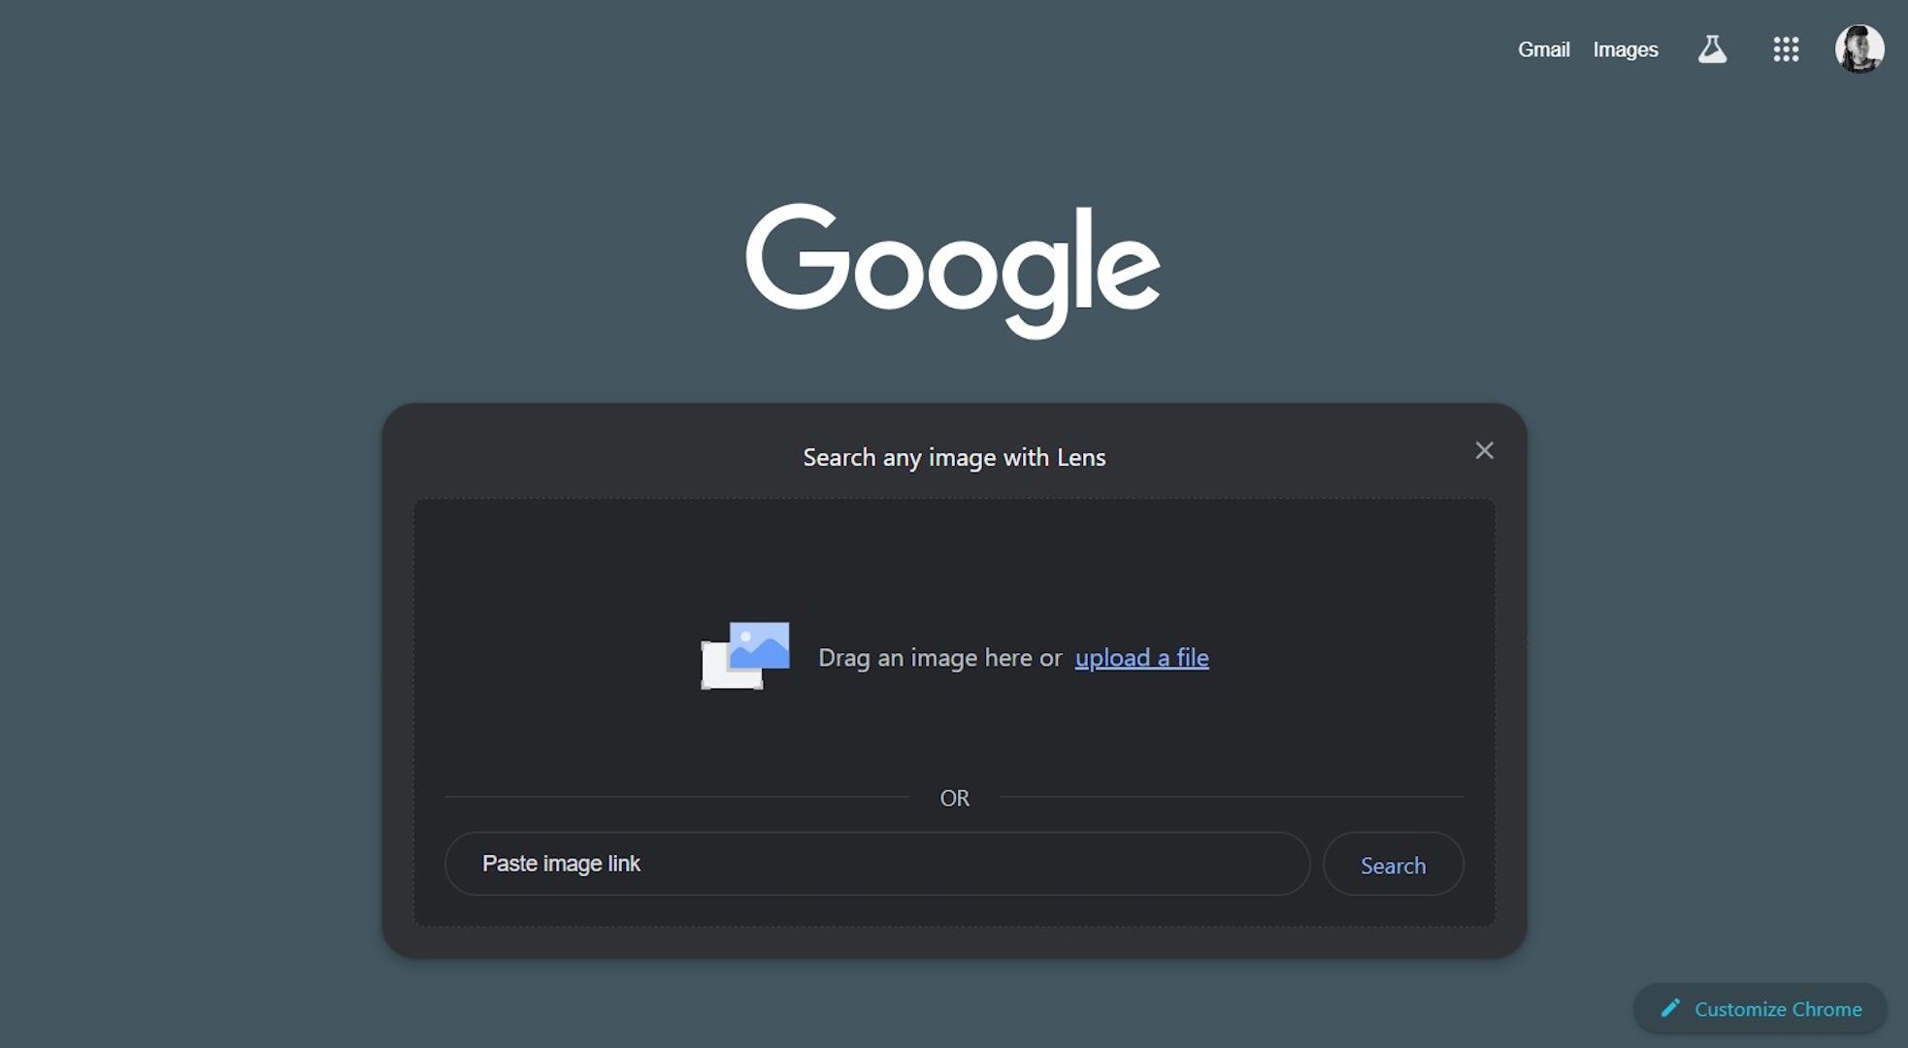Image resolution: width=1908 pixels, height=1048 pixels.
Task: Focus the Paste image link field
Action: pyautogui.click(x=877, y=864)
